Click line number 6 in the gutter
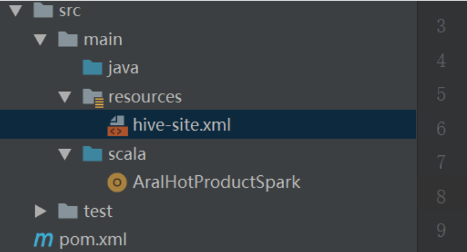The image size is (467, 252). [441, 129]
